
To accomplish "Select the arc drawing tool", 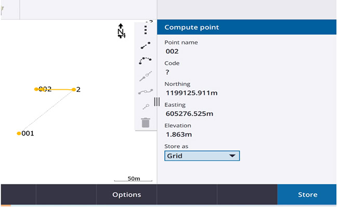I will [145, 61].
